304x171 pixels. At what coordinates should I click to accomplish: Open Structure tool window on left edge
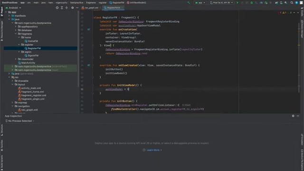[2, 130]
